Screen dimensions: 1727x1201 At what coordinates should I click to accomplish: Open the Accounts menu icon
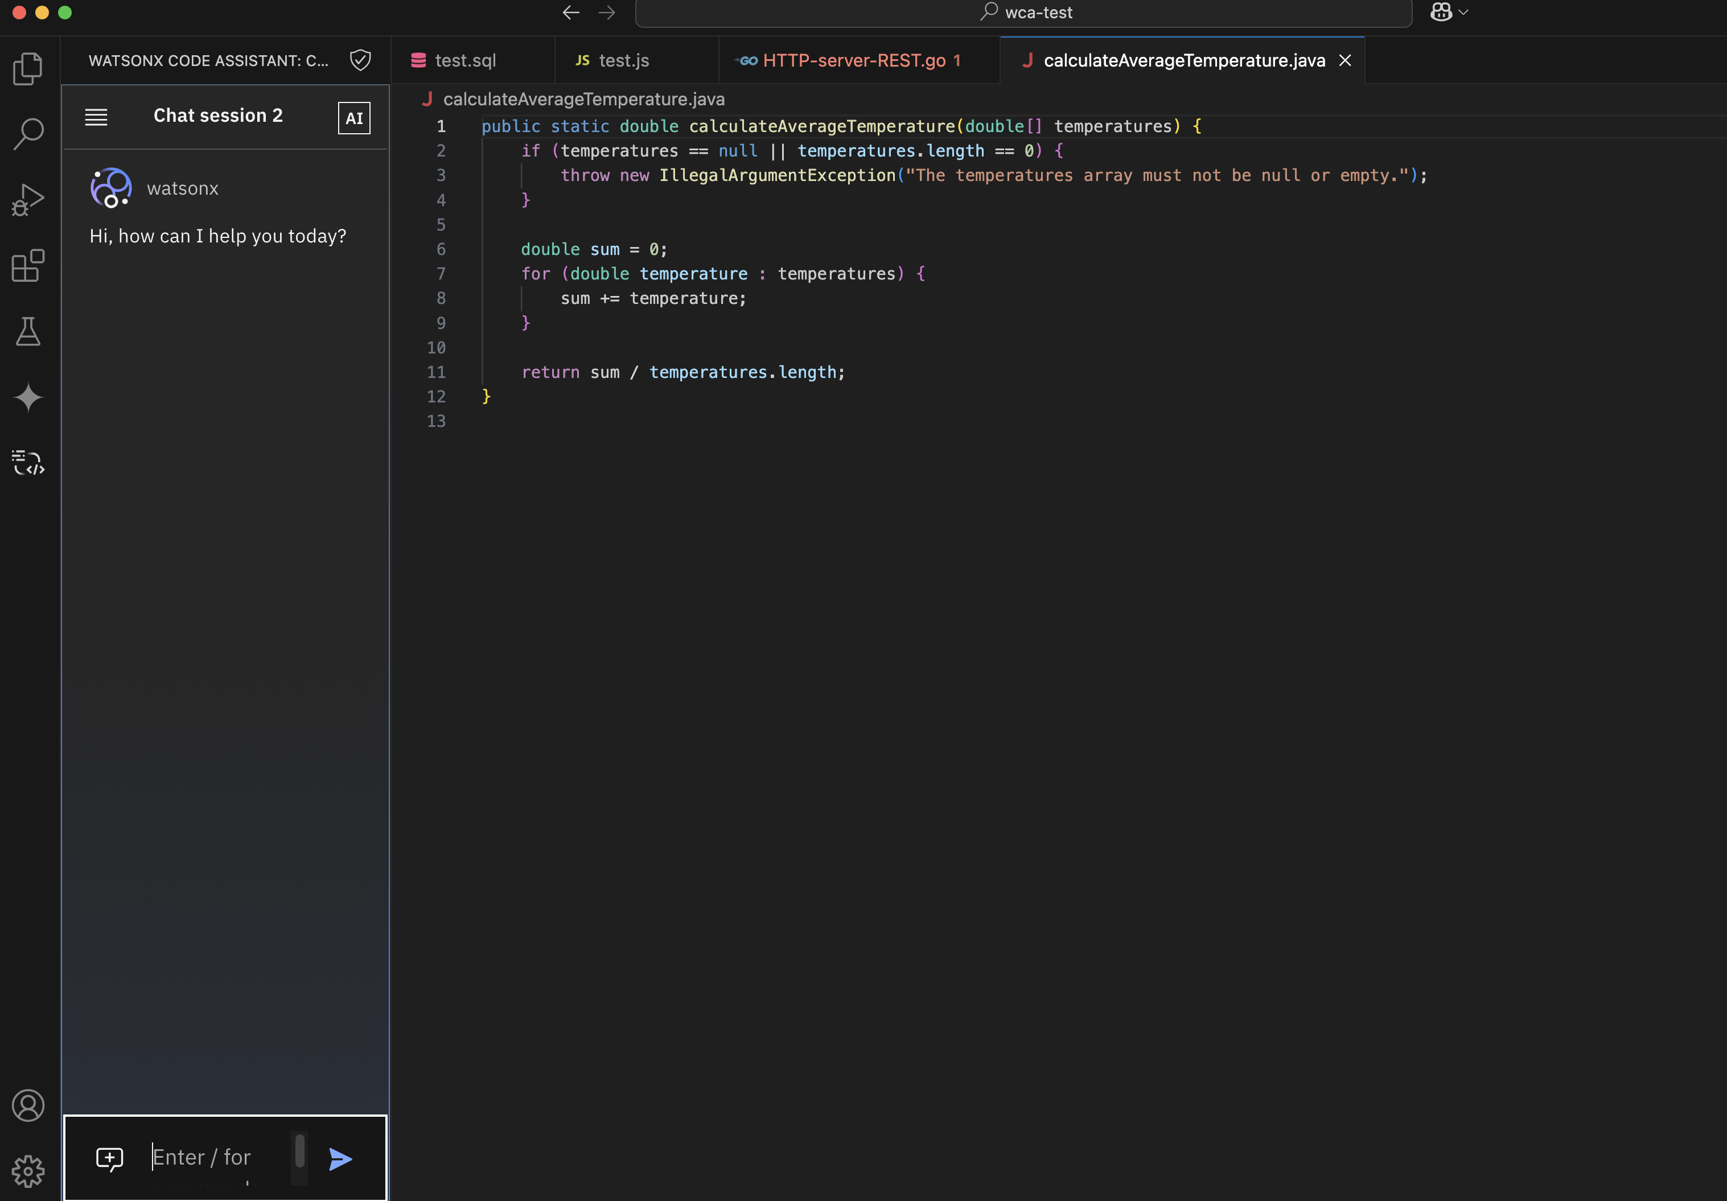(x=28, y=1105)
